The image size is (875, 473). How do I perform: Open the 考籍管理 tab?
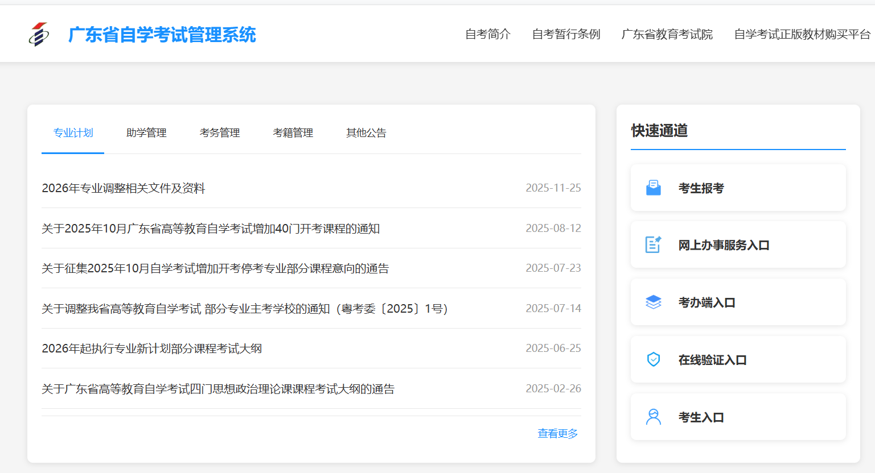(x=293, y=132)
